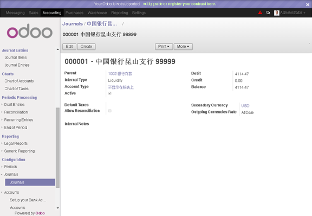Toggle the Active checkbox
The image size is (312, 216).
[x=109, y=93]
